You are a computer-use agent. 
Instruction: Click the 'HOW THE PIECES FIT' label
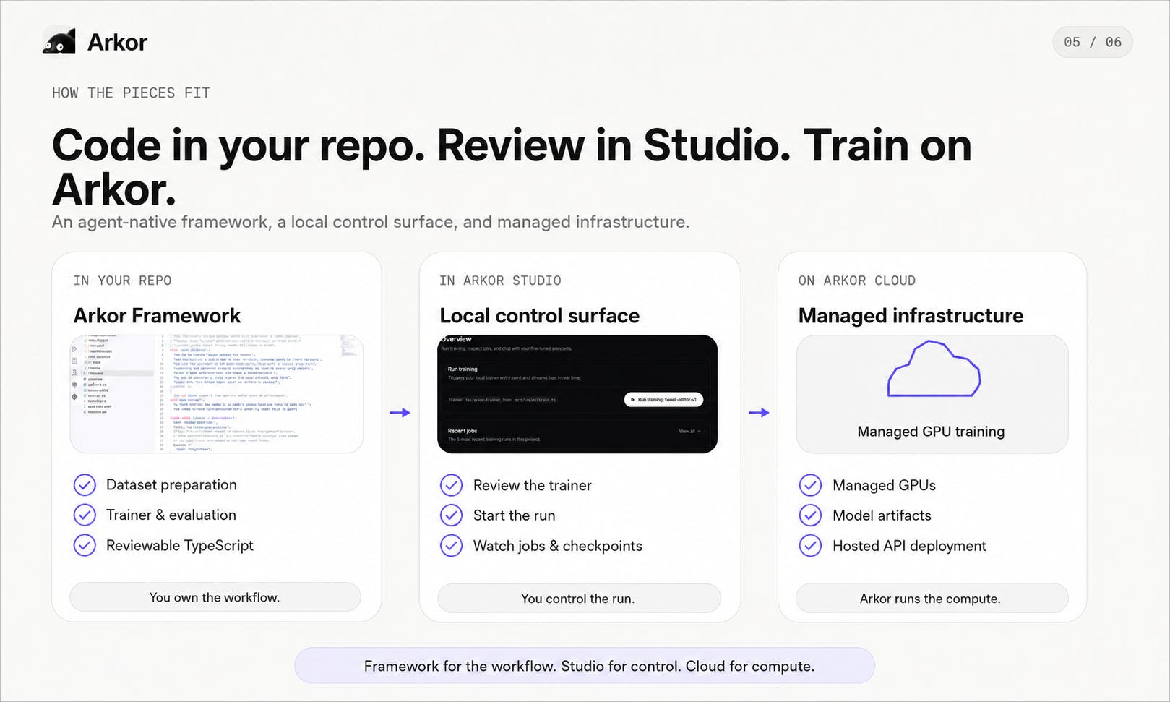click(131, 93)
